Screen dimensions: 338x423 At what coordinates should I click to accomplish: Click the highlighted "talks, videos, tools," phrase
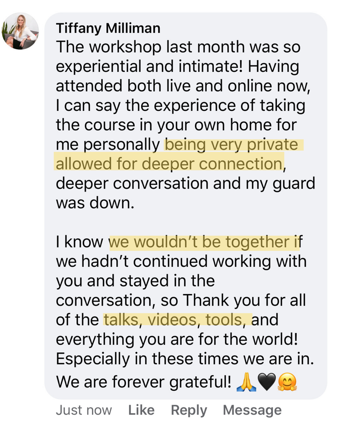(177, 320)
